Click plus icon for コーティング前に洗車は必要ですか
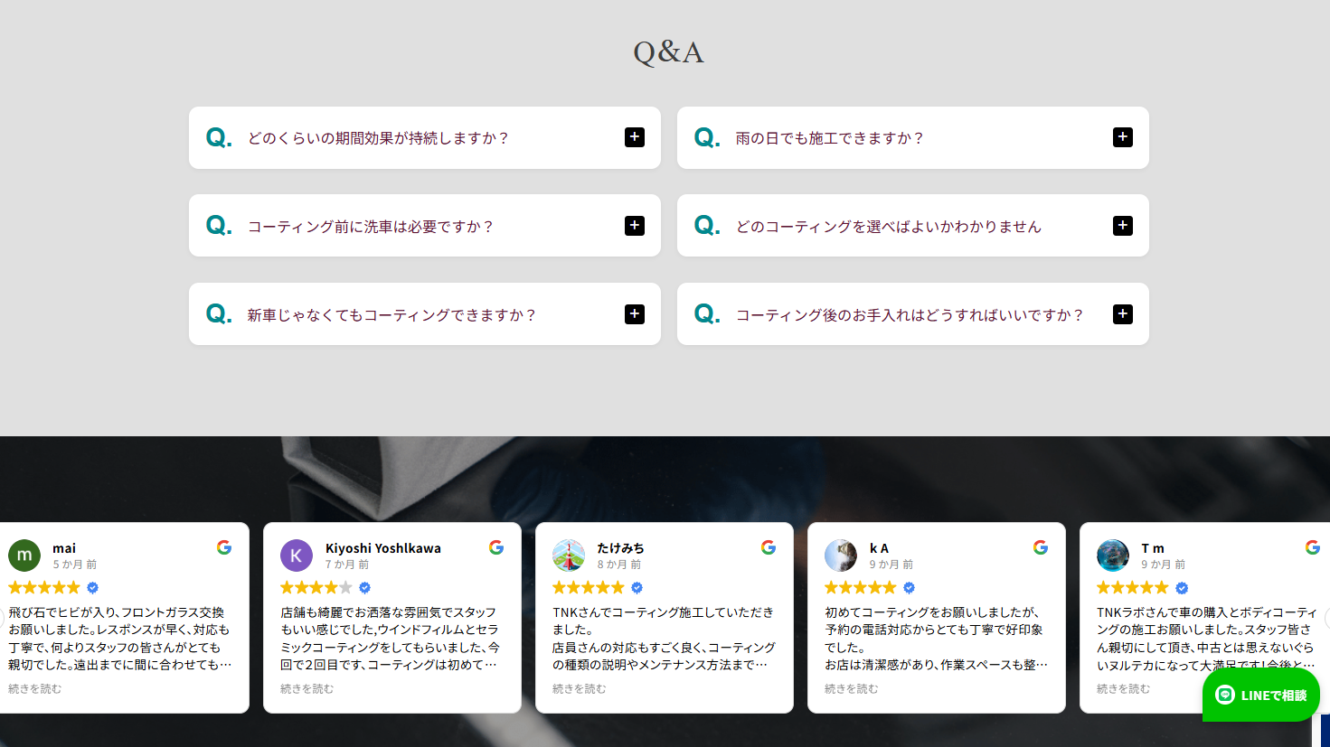Viewport: 1330px width, 747px height. coord(635,226)
